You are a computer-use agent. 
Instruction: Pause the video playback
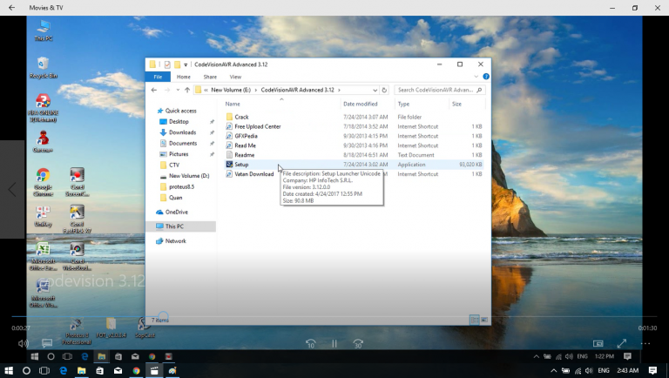(334, 344)
